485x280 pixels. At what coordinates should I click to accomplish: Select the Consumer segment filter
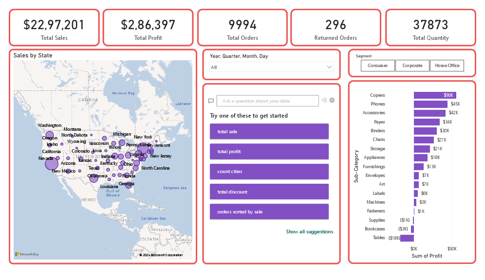[x=378, y=65]
